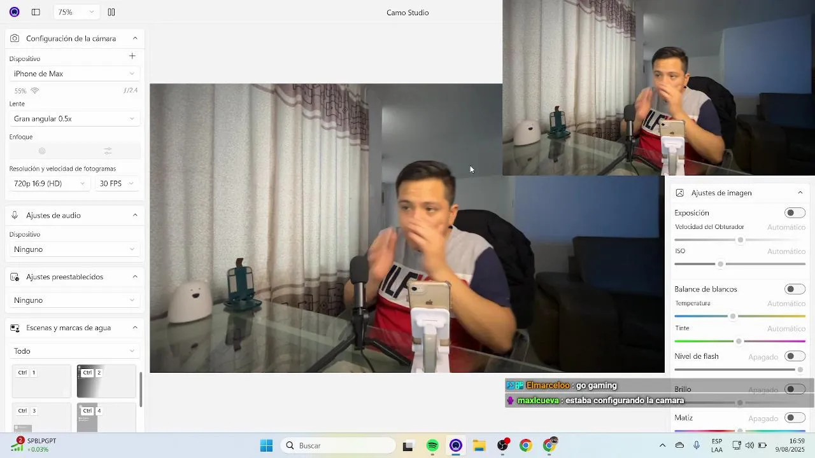Click the camera icon beside Configuración de la cámara

pos(15,39)
